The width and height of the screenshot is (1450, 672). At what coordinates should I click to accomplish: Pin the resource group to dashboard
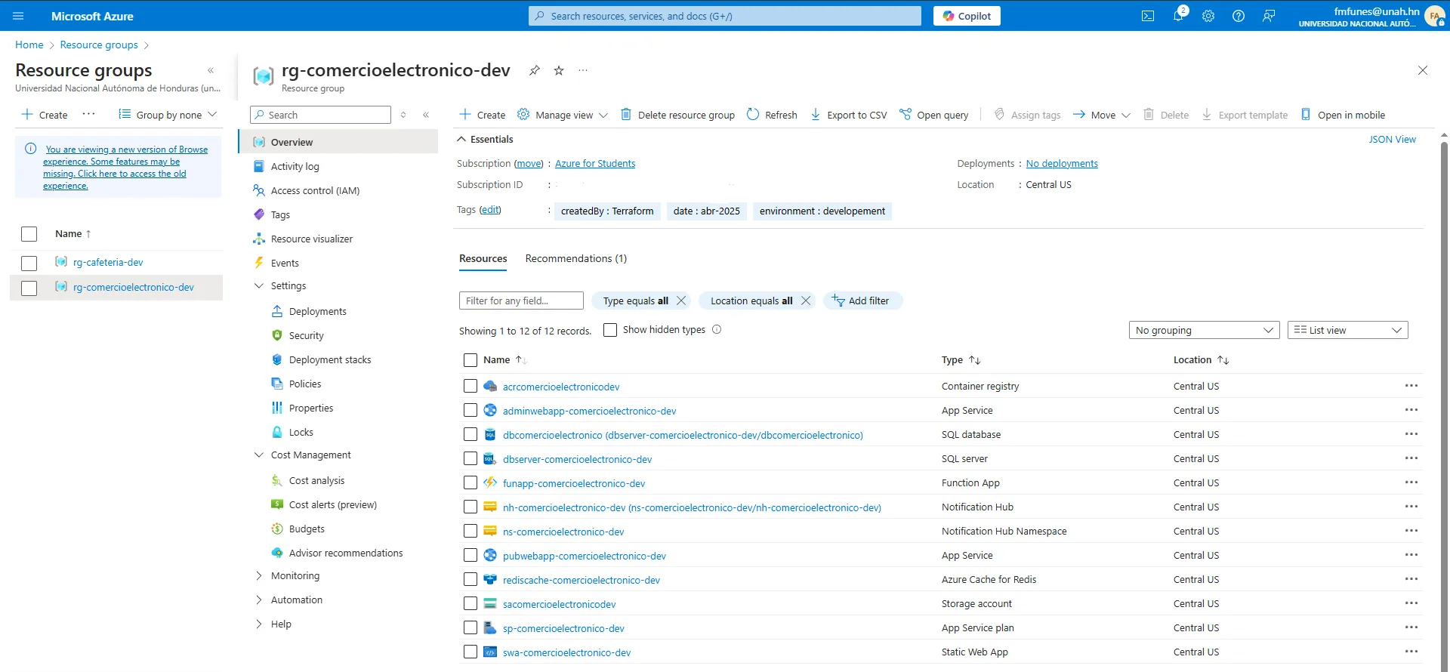point(535,70)
